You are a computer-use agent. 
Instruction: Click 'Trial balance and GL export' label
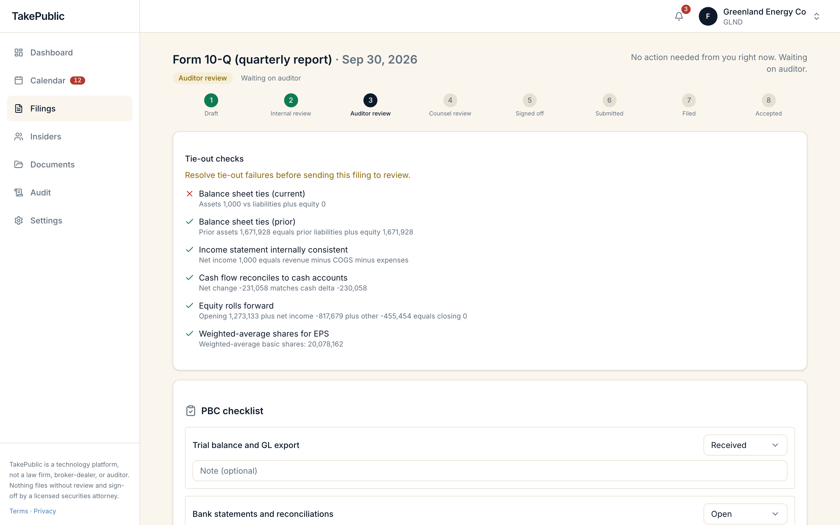point(246,445)
